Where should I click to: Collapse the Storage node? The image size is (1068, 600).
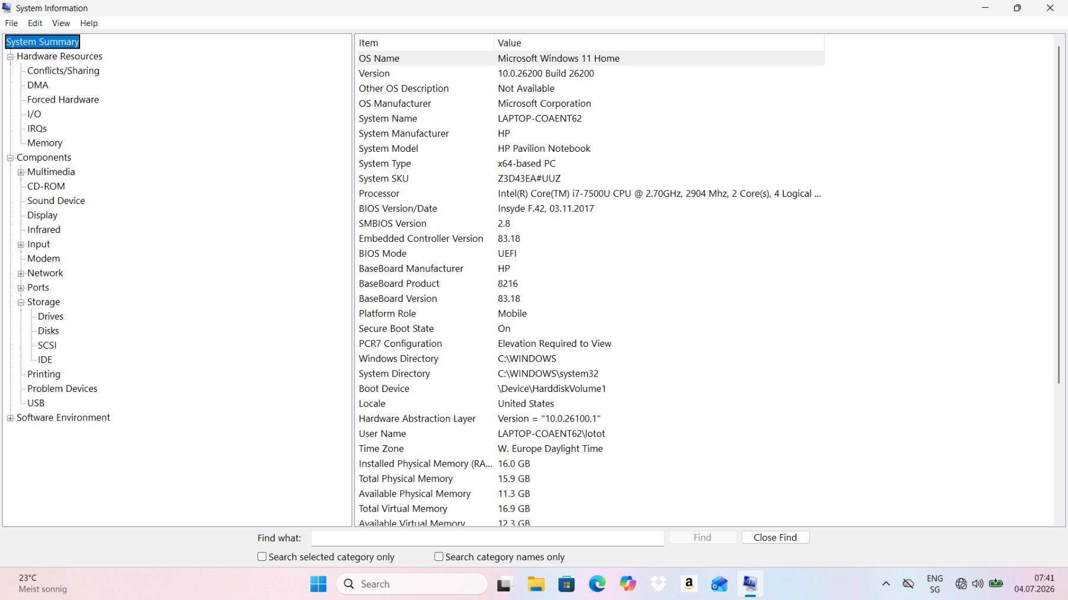(x=21, y=302)
